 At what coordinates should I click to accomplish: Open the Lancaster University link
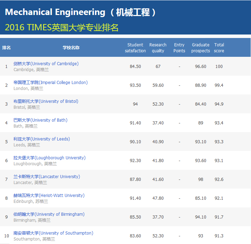click(47, 177)
